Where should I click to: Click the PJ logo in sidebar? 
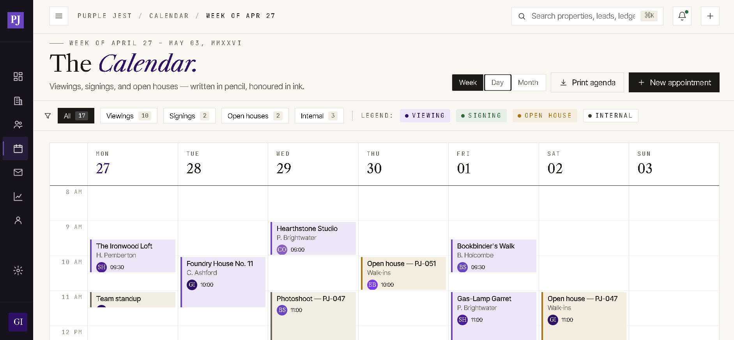click(16, 20)
